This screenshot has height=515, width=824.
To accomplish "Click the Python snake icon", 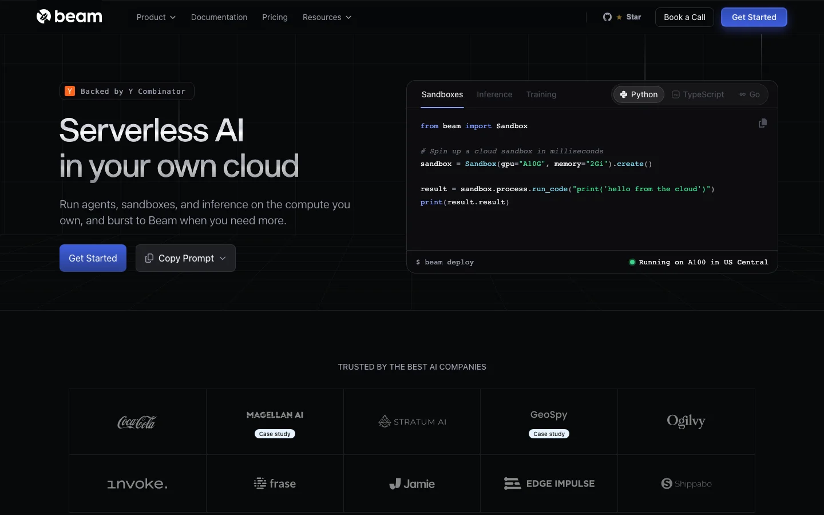I will (624, 94).
